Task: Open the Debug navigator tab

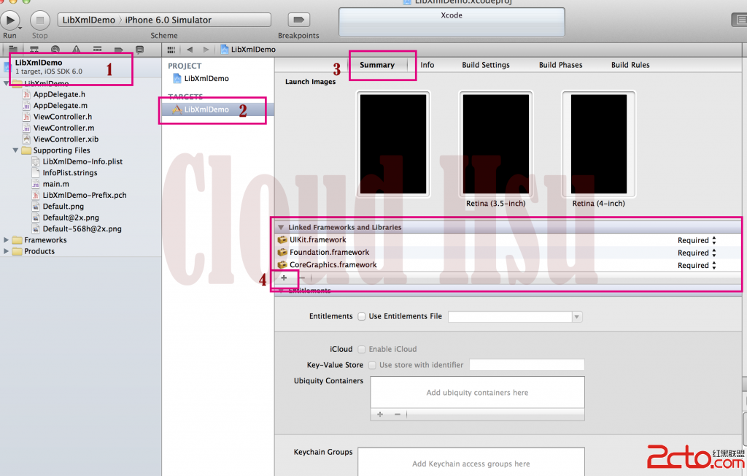Action: (x=97, y=49)
